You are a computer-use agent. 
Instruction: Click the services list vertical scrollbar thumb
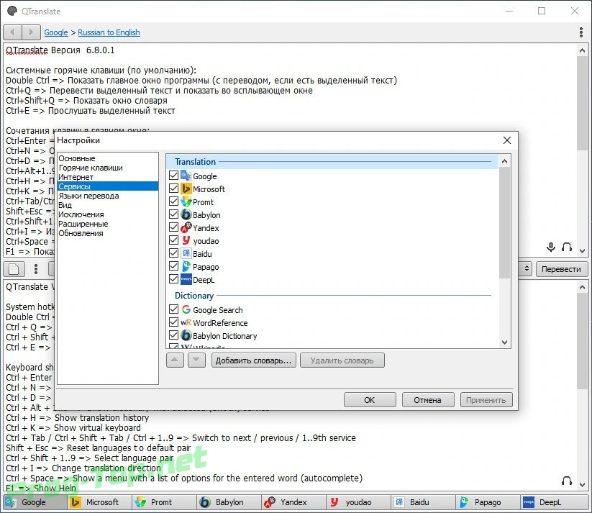click(x=504, y=223)
